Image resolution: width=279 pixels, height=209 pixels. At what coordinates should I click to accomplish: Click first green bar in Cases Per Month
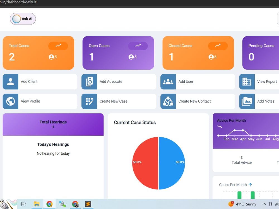239,195
